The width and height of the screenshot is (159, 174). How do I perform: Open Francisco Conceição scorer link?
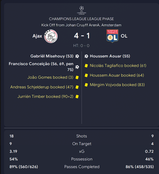41,67
